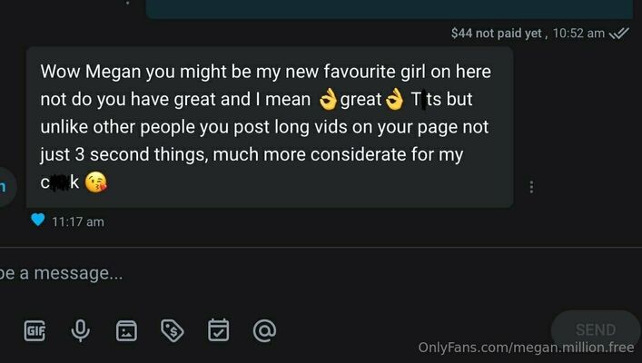Click the SEND button
This screenshot has height=363, width=642.
(x=596, y=329)
